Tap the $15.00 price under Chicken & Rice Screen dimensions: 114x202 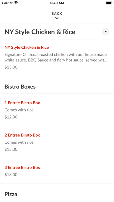[11, 67]
